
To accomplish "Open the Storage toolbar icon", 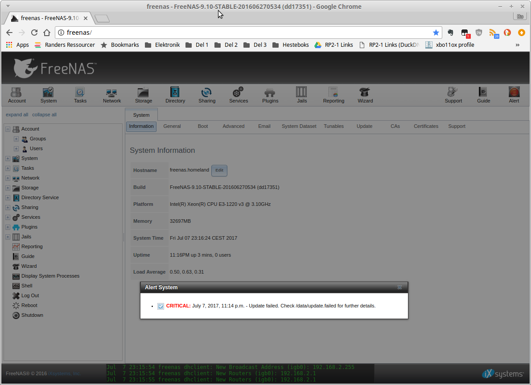I will 144,95.
